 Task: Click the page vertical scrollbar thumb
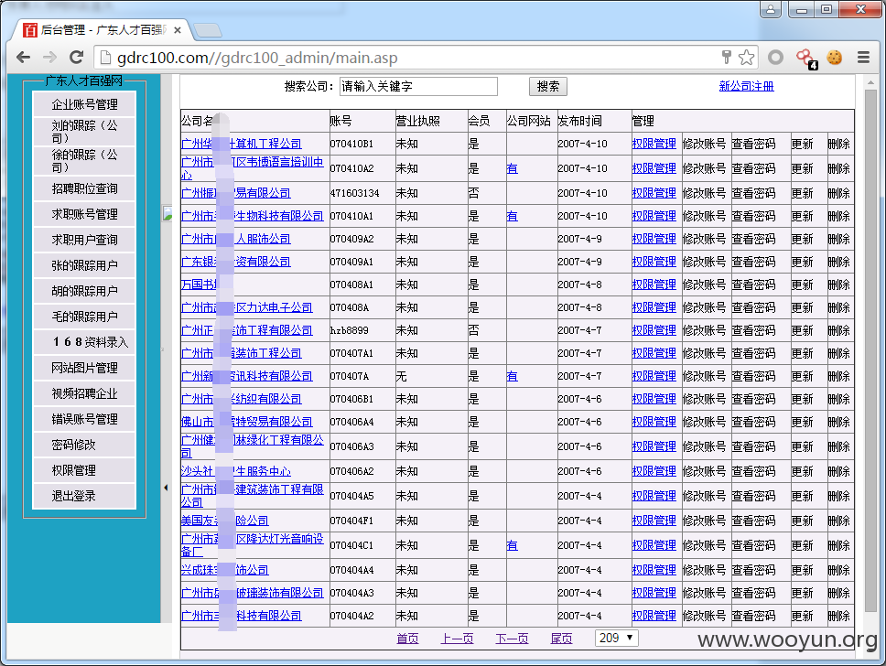click(x=870, y=350)
